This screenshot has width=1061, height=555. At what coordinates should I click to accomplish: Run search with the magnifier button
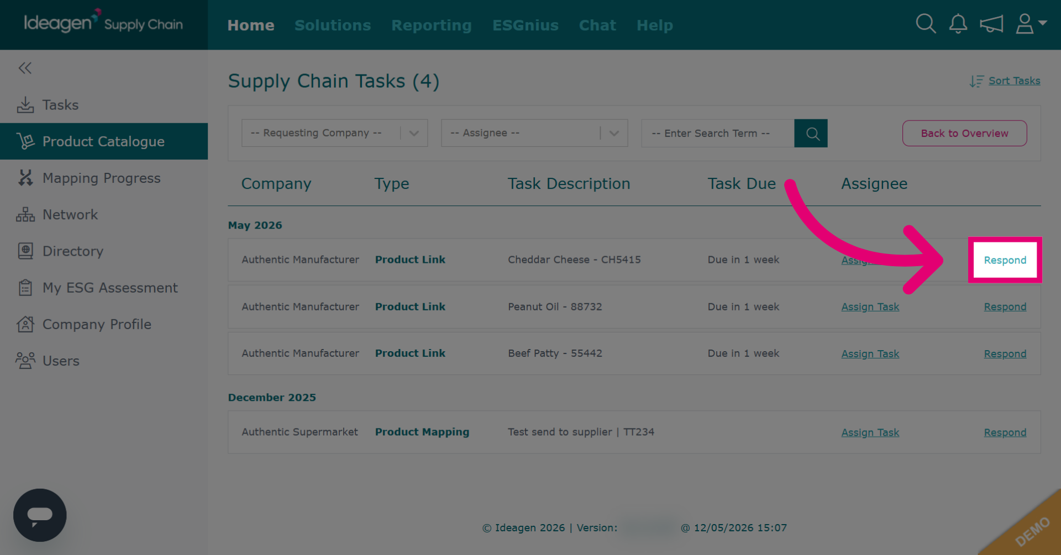point(811,133)
